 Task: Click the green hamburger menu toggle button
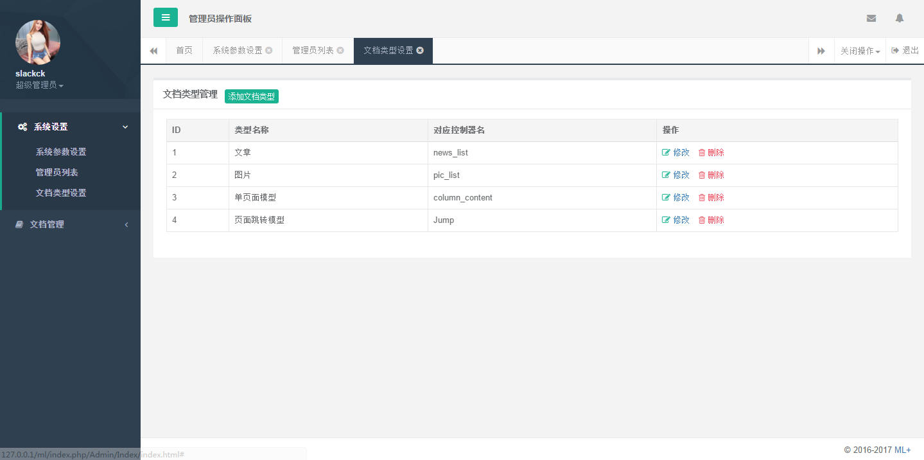click(x=165, y=18)
